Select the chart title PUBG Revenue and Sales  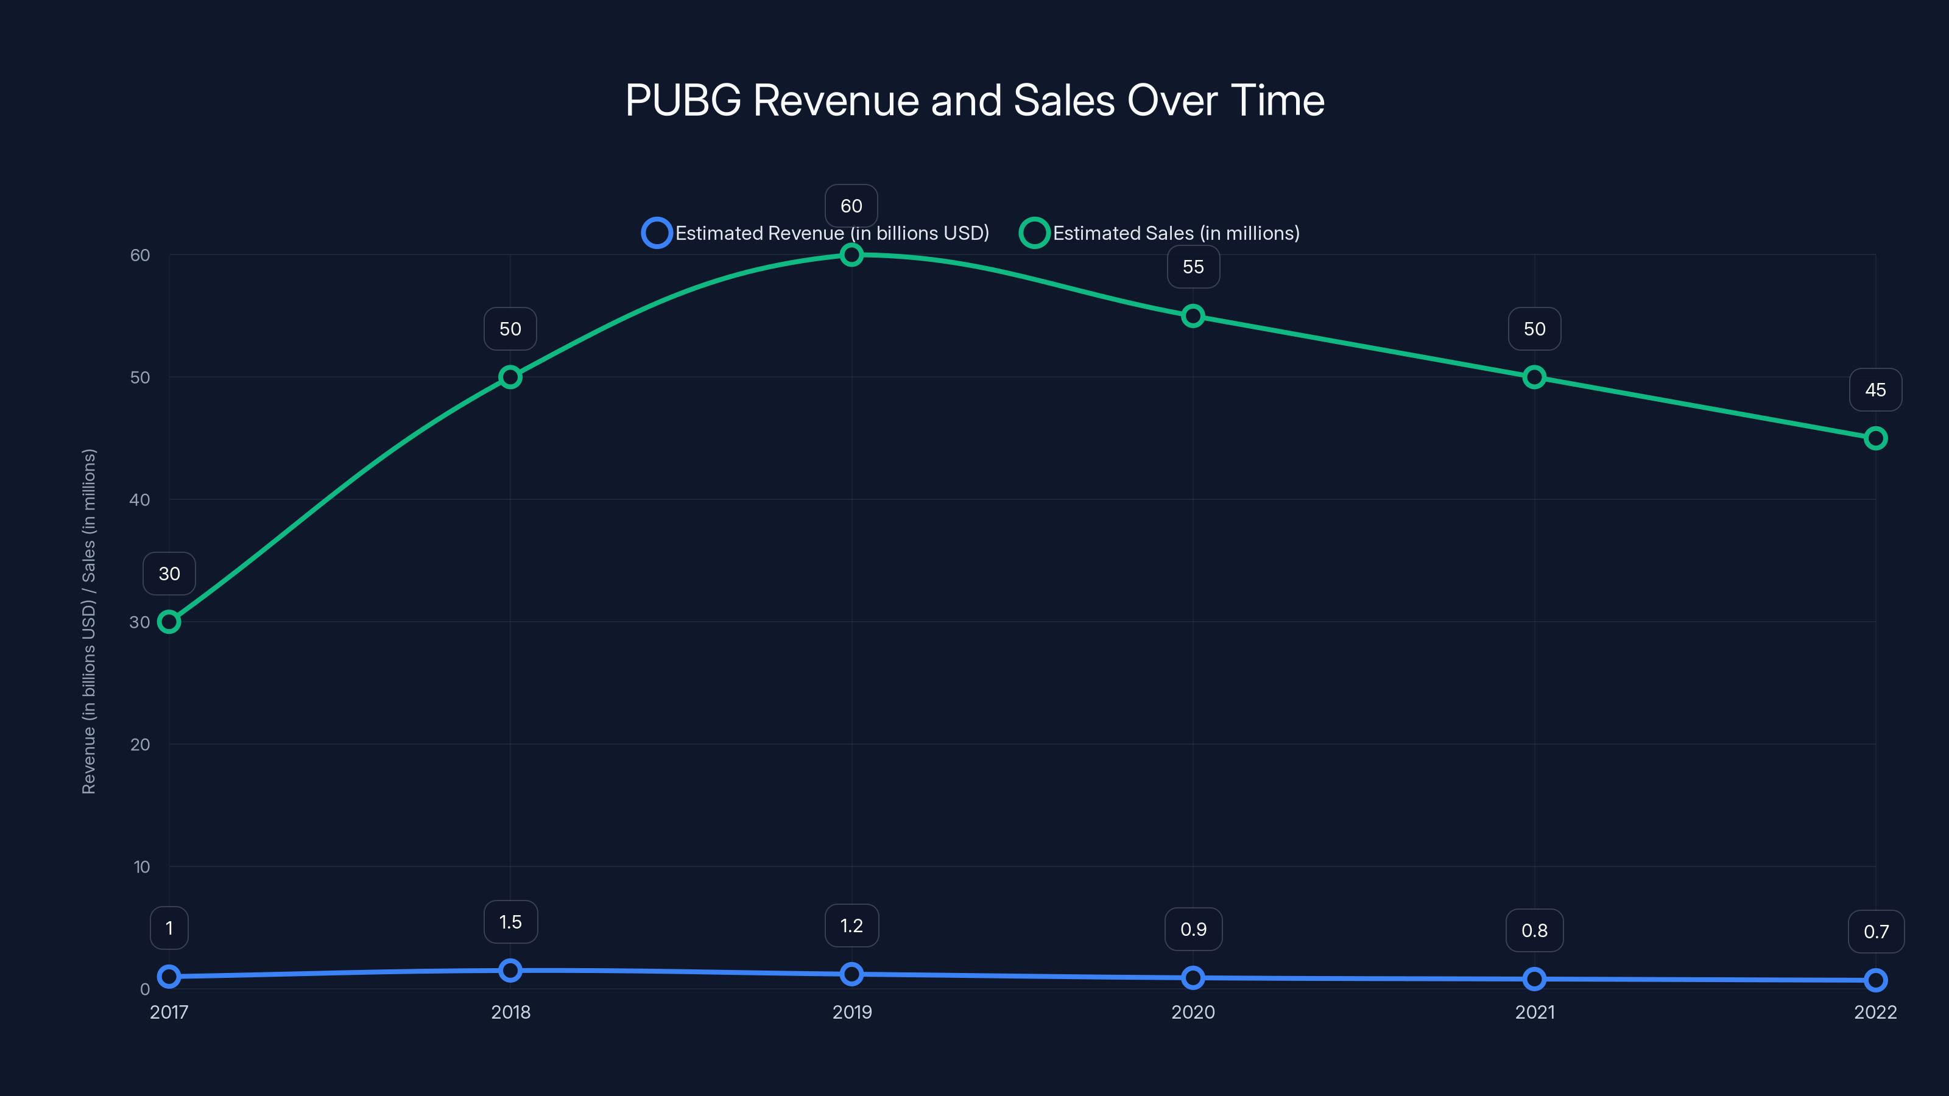tap(974, 100)
